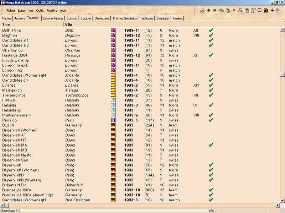Click the horizontal scrollbar left arrow
Viewport: 285px width, 213px height.
(2, 205)
